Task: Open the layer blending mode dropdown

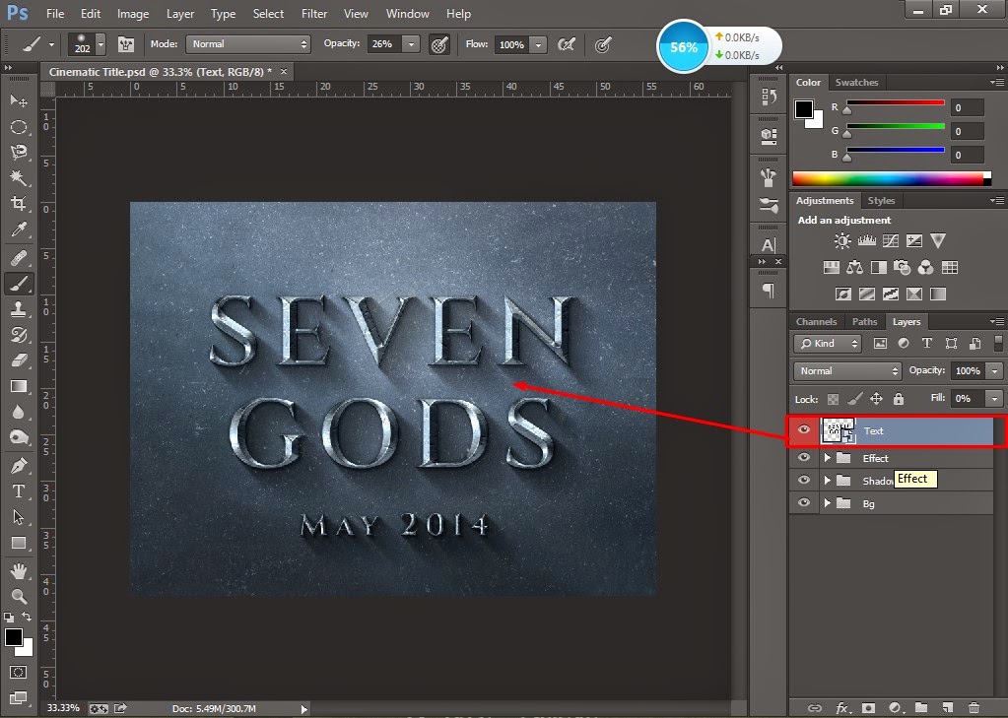Action: click(x=845, y=371)
